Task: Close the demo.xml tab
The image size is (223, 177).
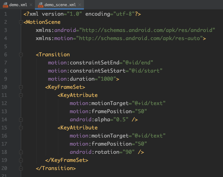Action: (x=31, y=5)
